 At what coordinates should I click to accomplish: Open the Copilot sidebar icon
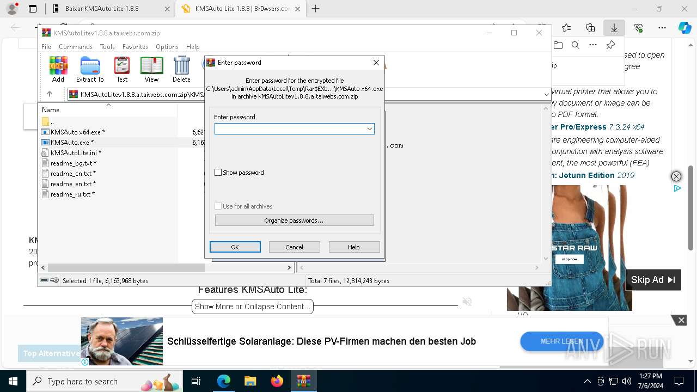click(x=684, y=28)
